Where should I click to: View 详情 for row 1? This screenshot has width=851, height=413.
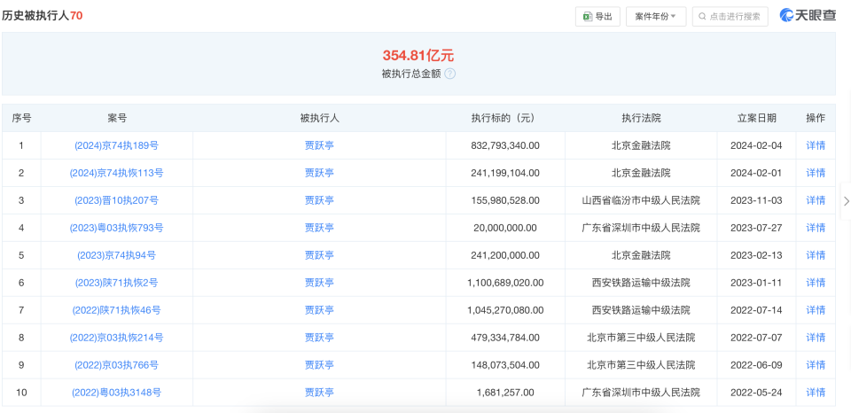coord(815,145)
